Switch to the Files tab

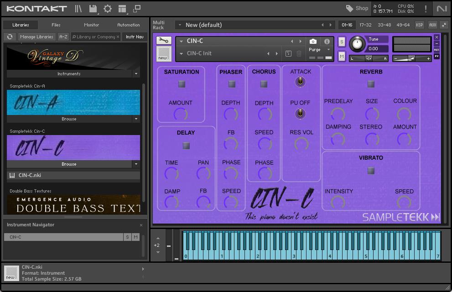pos(56,25)
